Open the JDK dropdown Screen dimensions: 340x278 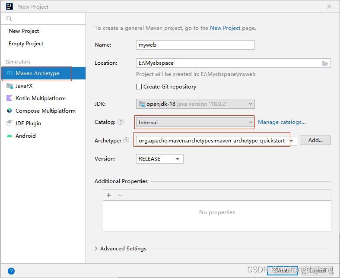point(195,104)
